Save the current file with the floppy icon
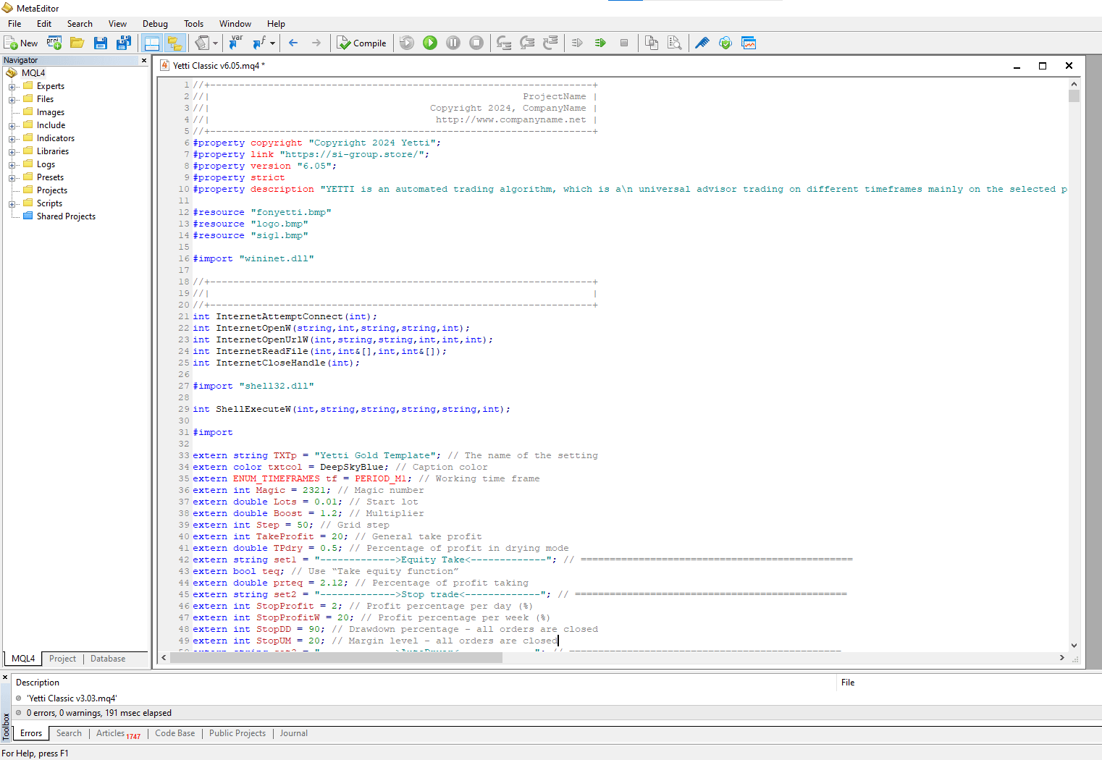 tap(101, 43)
